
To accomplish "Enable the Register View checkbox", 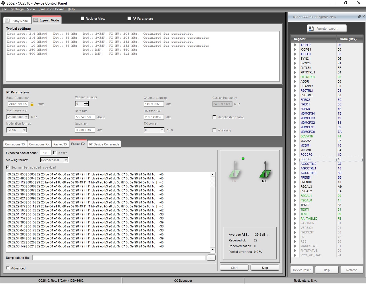I will coord(83,19).
